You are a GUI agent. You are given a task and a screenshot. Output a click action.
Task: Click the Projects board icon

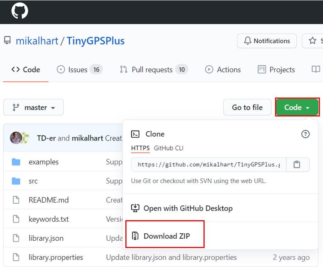coord(262,69)
